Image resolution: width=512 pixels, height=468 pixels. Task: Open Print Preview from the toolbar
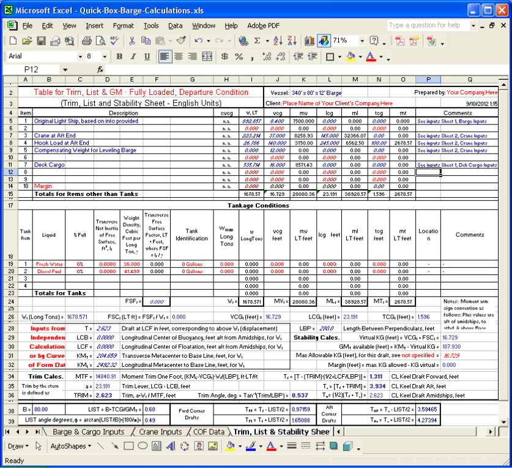[100, 41]
